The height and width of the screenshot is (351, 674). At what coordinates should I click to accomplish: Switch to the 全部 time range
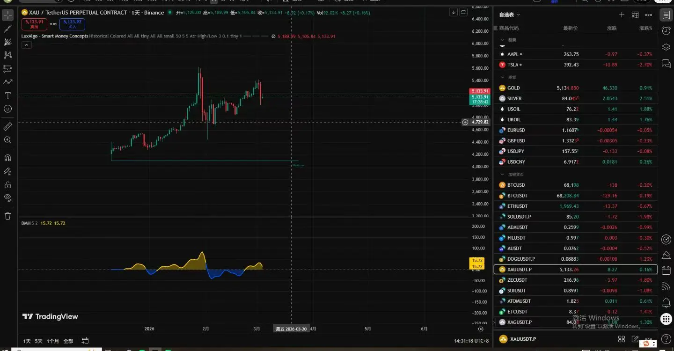(x=68, y=341)
